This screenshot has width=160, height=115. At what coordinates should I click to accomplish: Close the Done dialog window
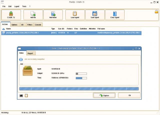(x=139, y=49)
